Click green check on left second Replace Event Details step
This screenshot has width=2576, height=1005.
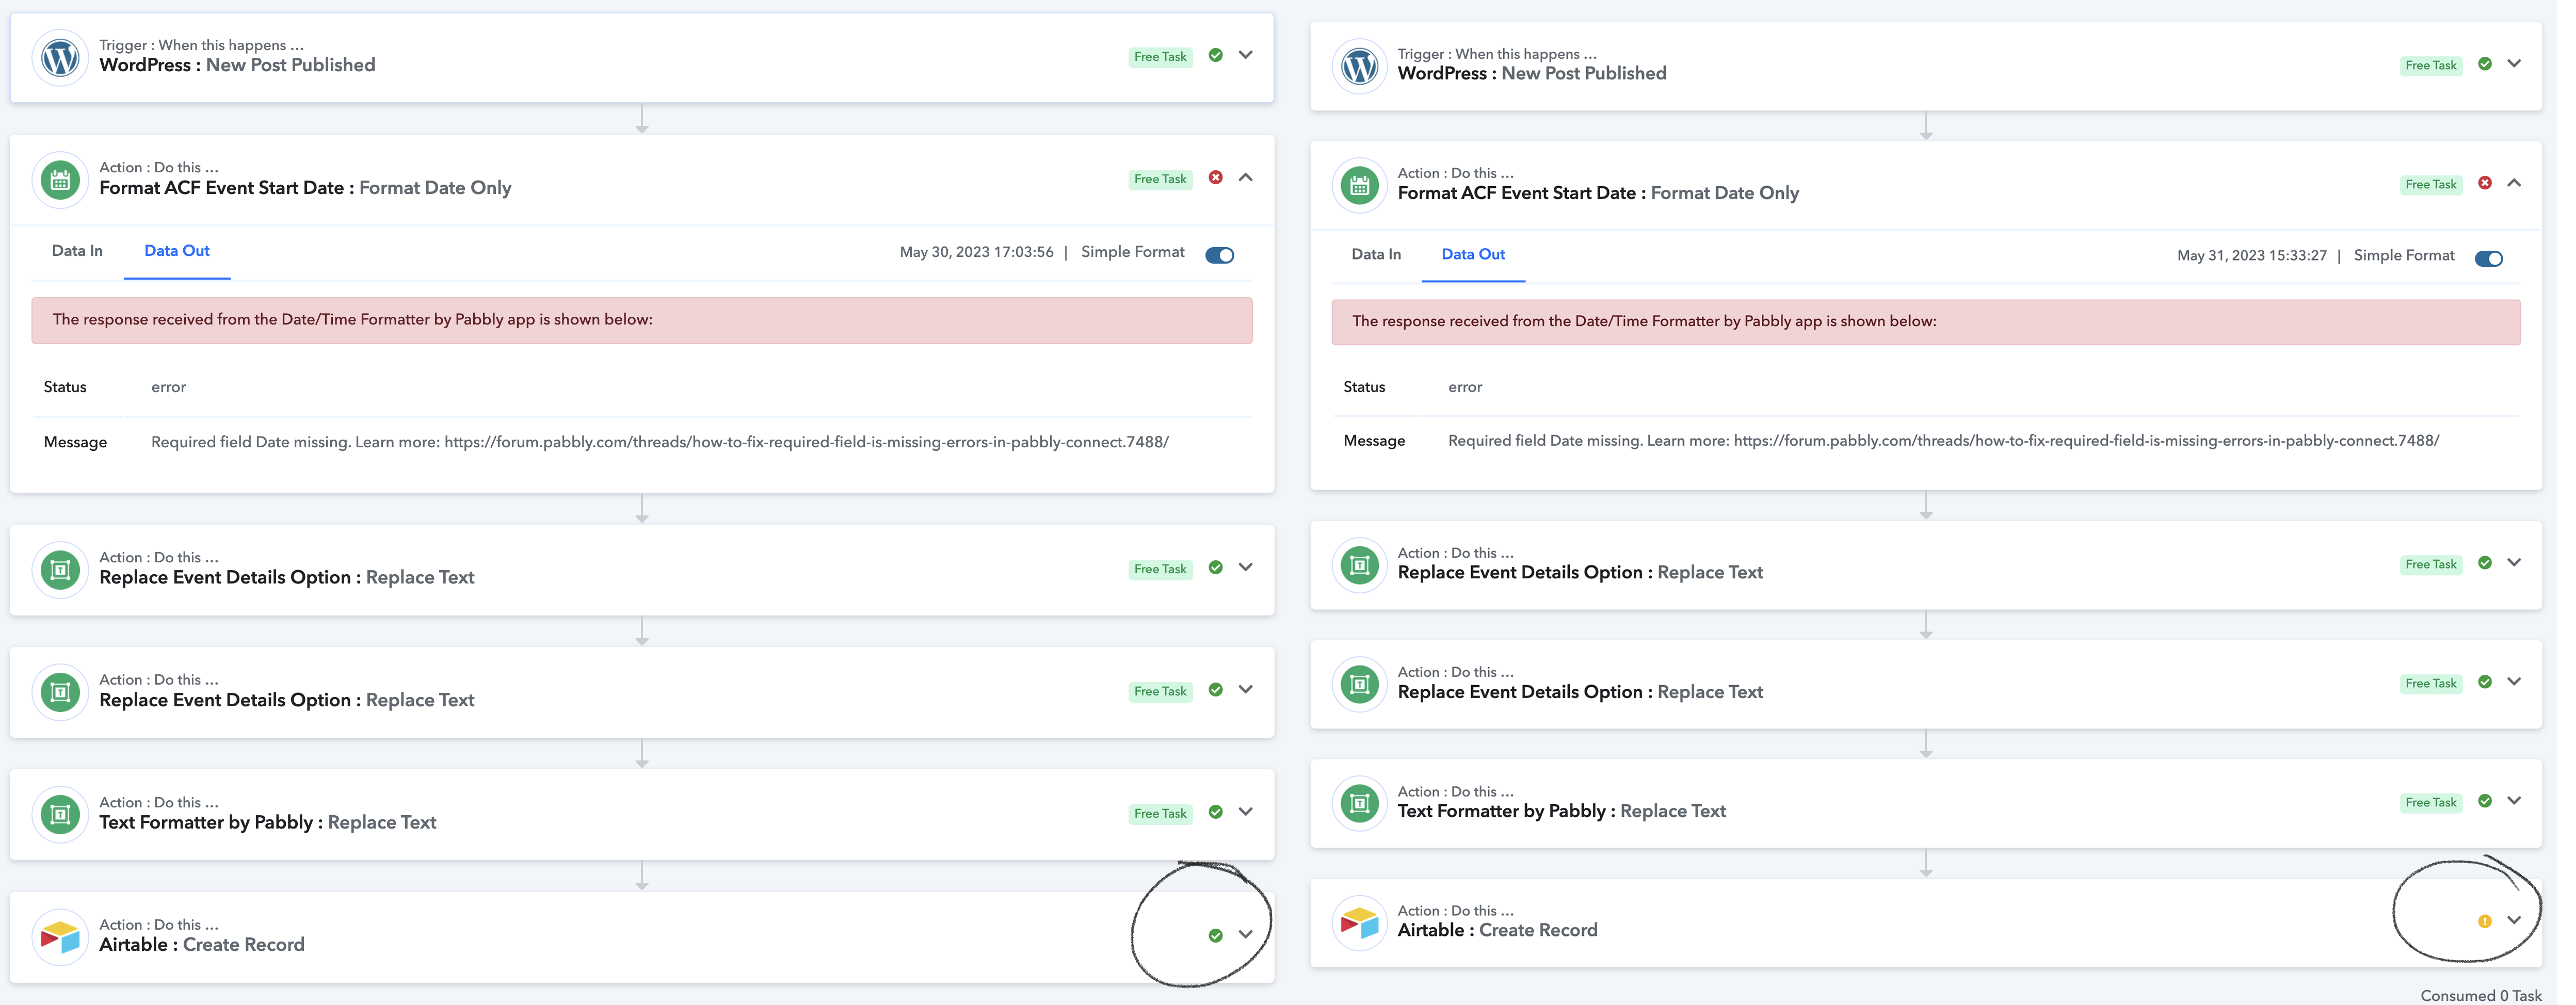(1215, 690)
